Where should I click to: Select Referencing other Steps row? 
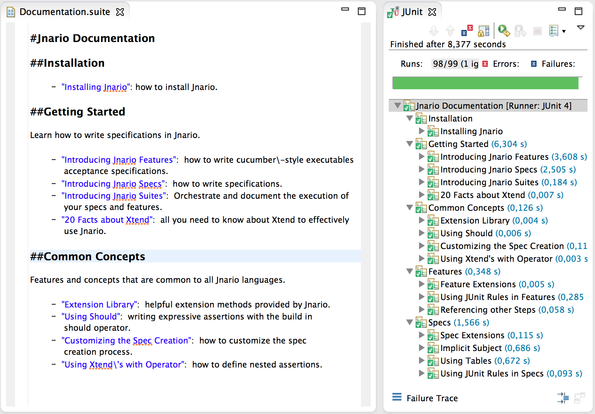pos(488,310)
